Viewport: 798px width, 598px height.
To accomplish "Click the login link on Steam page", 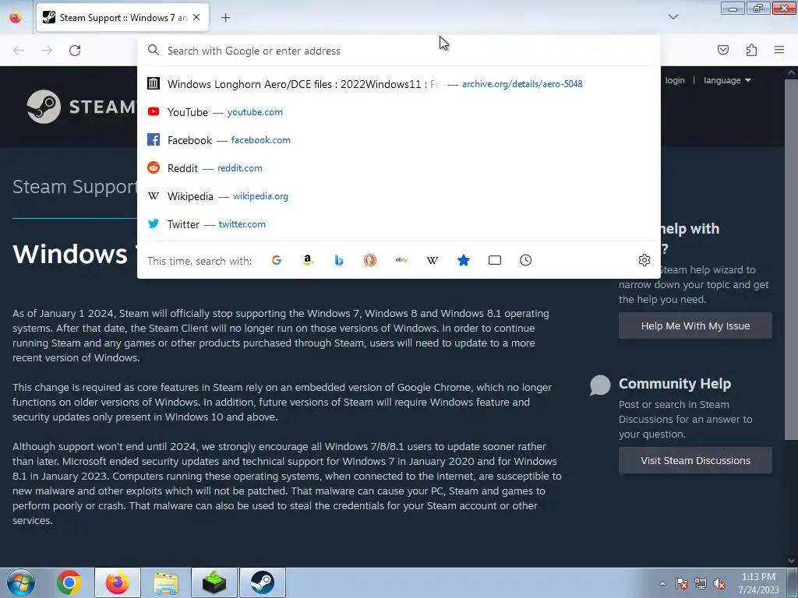I will click(x=675, y=80).
